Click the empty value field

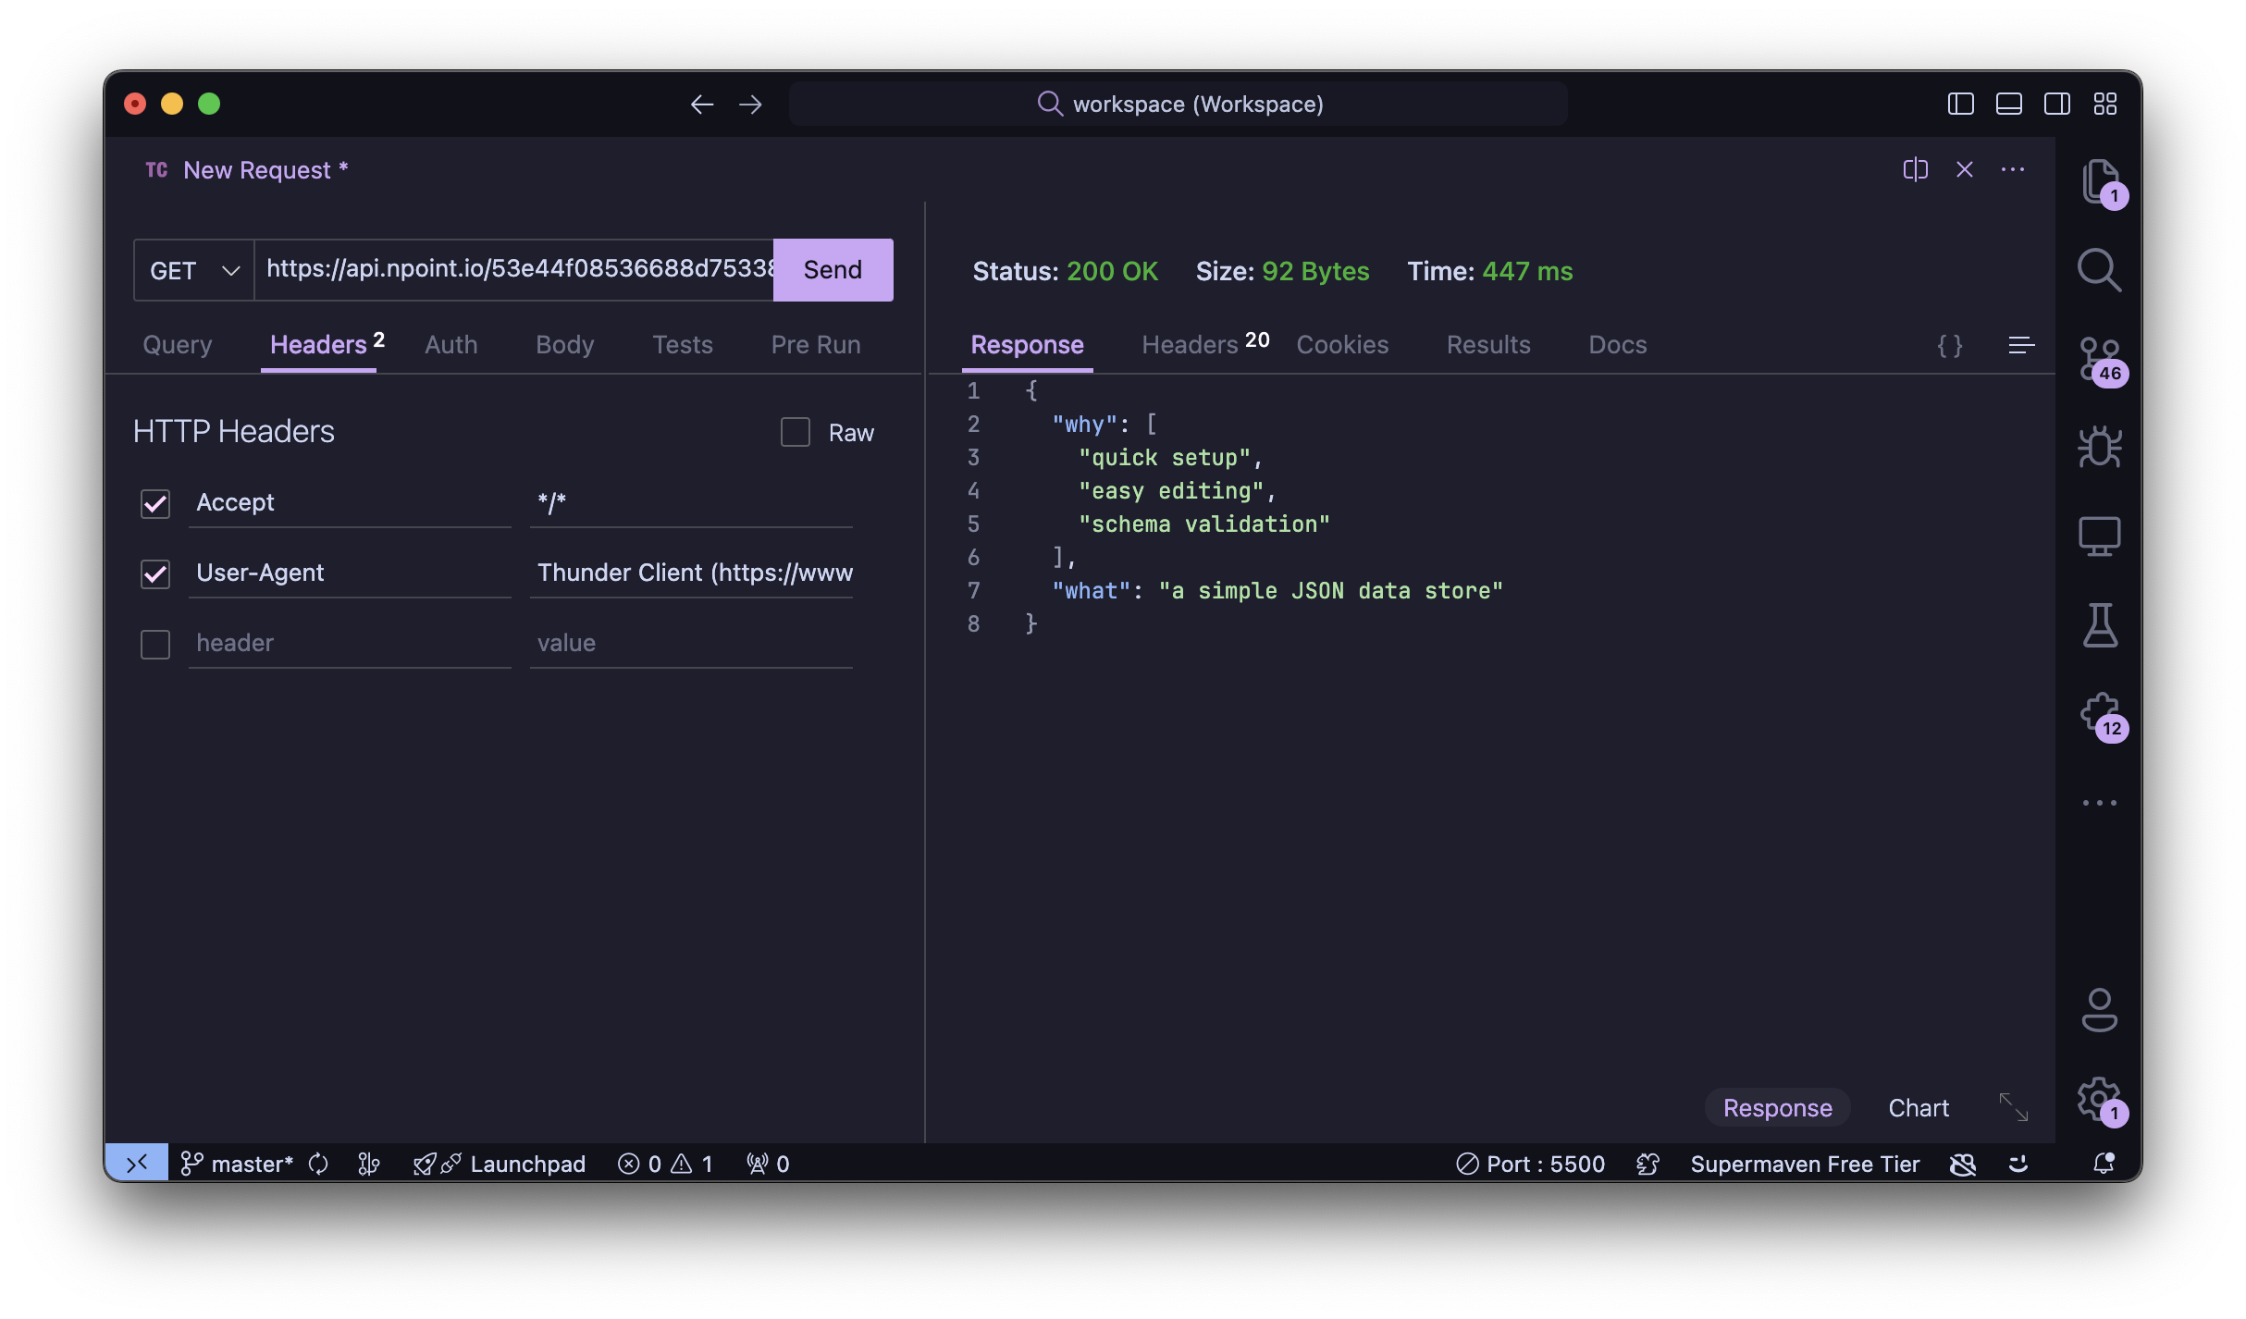point(690,645)
